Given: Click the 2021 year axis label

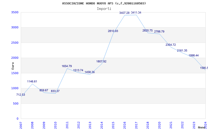Looking at the screenshot, I should 171,125.
